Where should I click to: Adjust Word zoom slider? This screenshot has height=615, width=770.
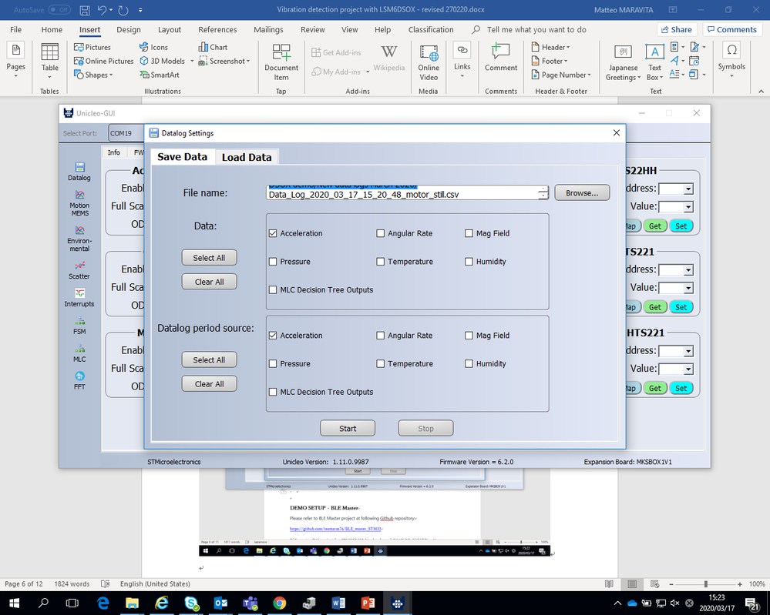[706, 584]
